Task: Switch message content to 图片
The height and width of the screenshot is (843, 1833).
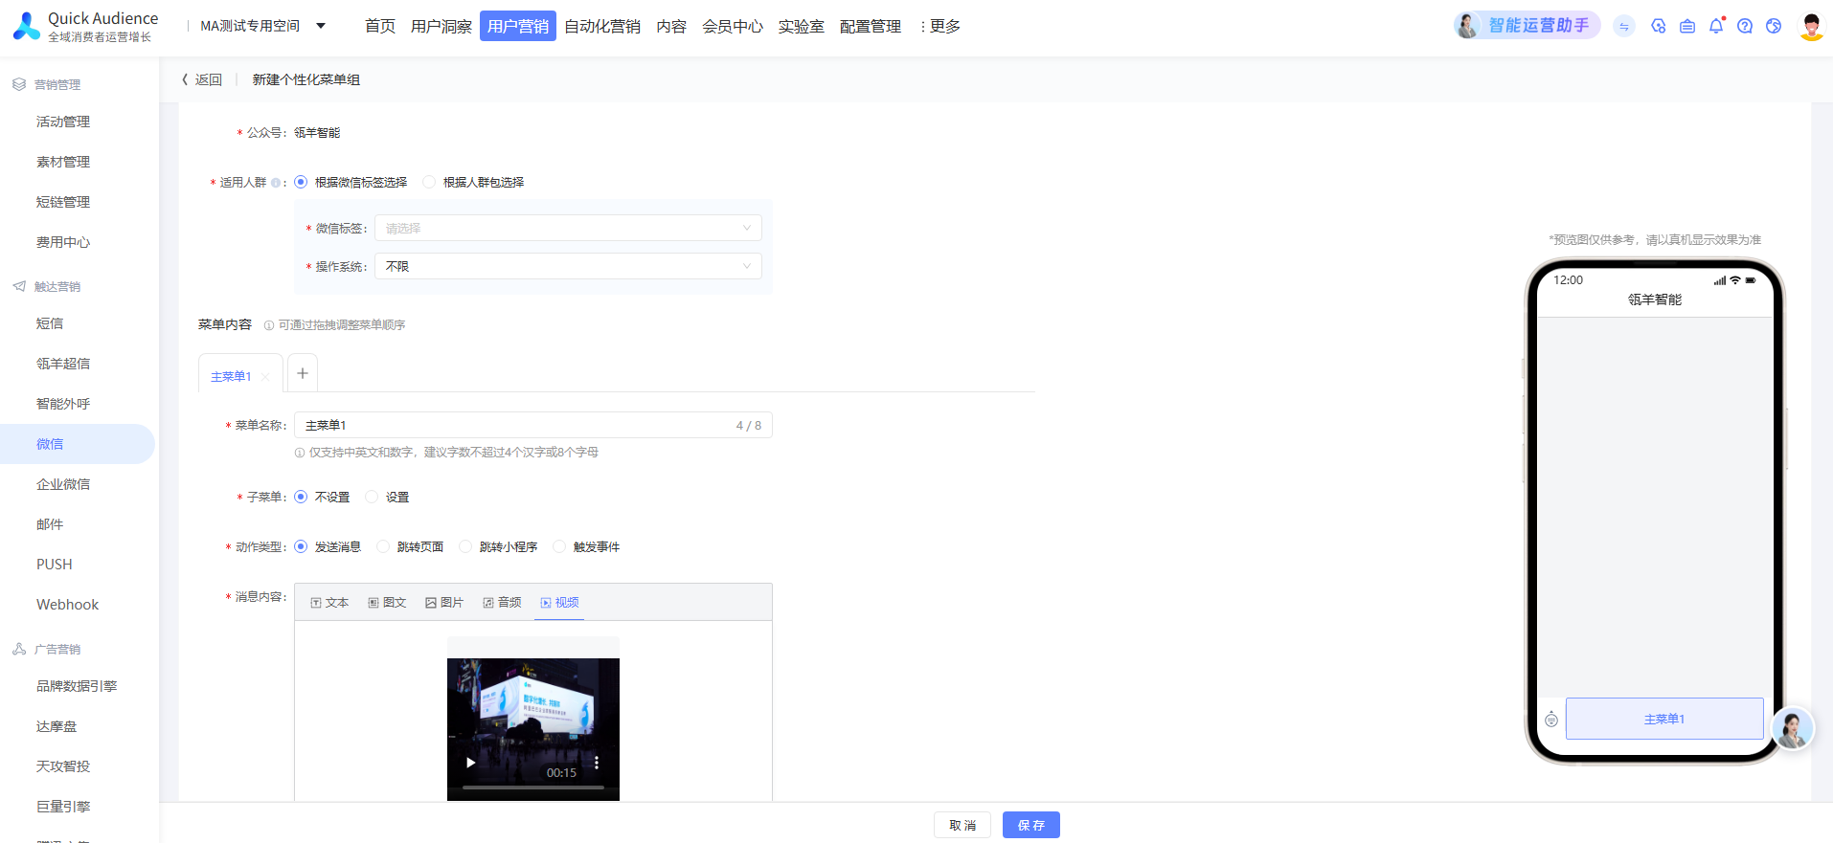Action: point(444,602)
